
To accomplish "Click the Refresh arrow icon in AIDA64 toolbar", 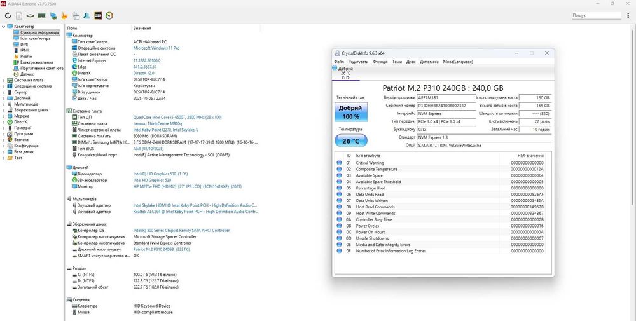I will pyautogui.click(x=8, y=16).
